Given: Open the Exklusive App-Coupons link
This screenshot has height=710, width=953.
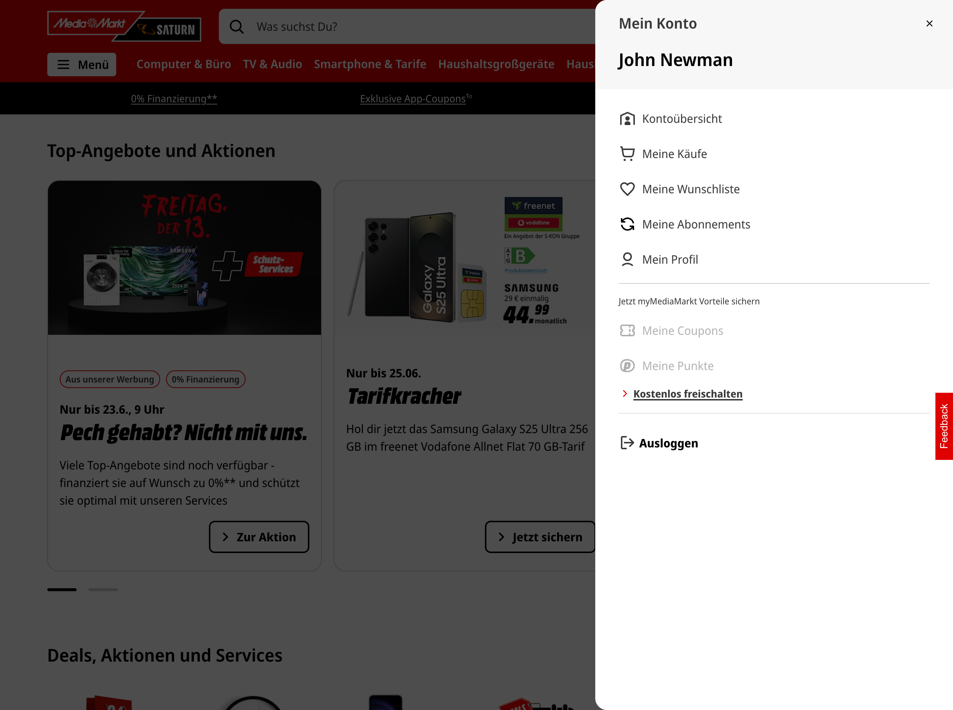Looking at the screenshot, I should 414,98.
